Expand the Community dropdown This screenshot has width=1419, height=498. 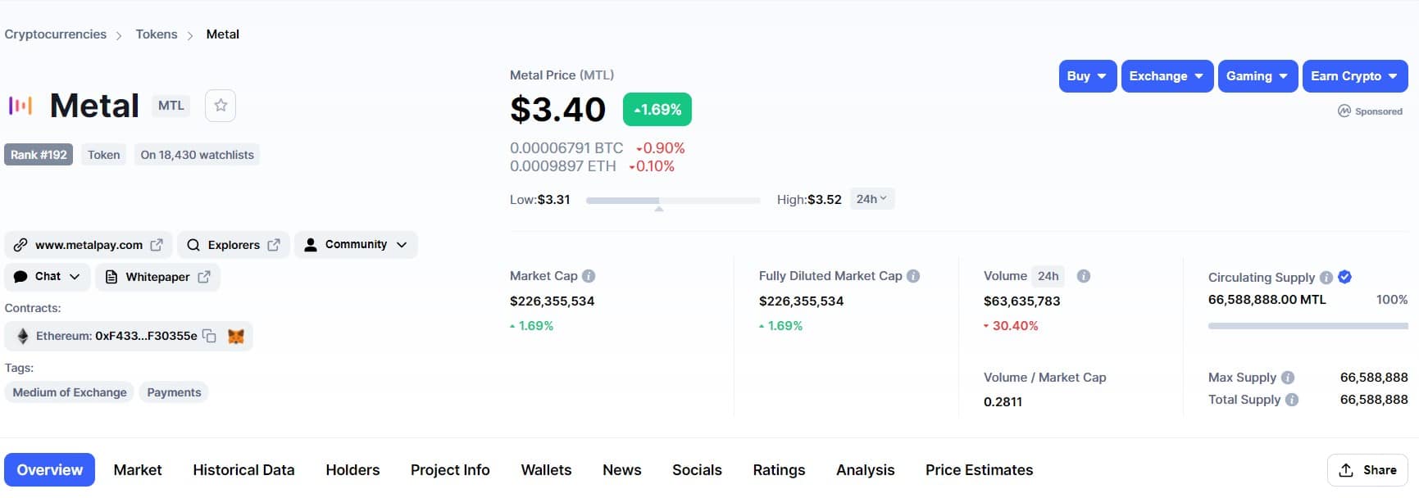(356, 245)
